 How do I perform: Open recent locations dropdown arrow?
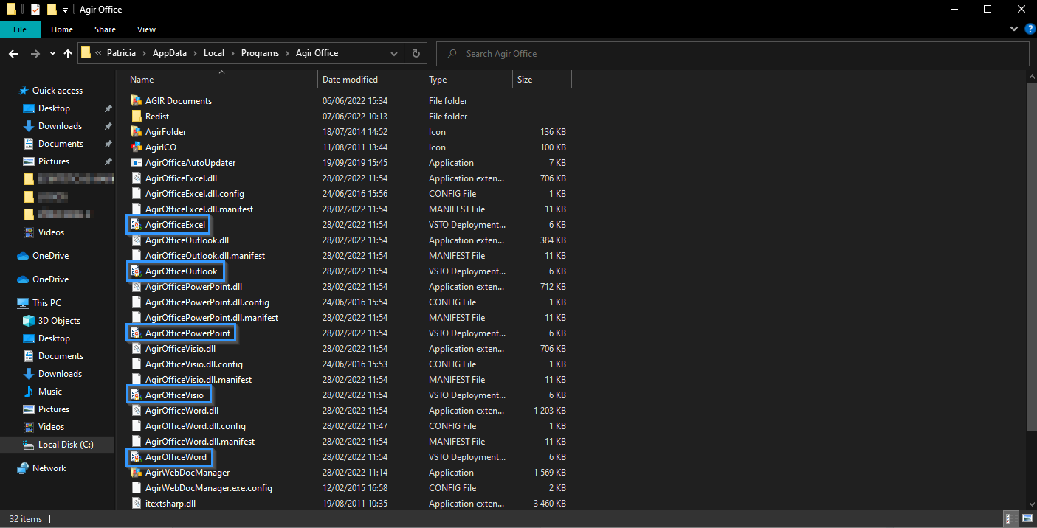[52, 54]
